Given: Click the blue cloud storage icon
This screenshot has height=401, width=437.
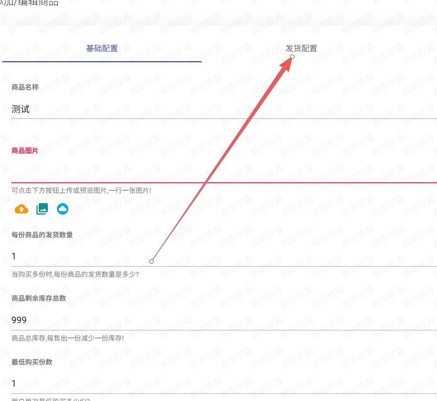Looking at the screenshot, I should [x=63, y=209].
